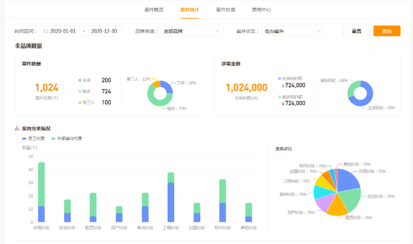The width and height of the screenshot is (413, 244).
Task: Click the end date 2020-12-30 picker
Action: (103, 31)
